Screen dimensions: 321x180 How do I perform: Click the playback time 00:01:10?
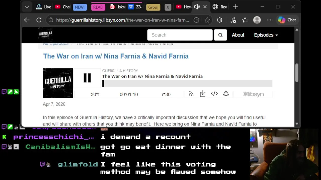click(129, 94)
